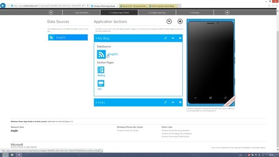
Task: Open Windows Phone Design Documentation link
Action: (x=177, y=133)
